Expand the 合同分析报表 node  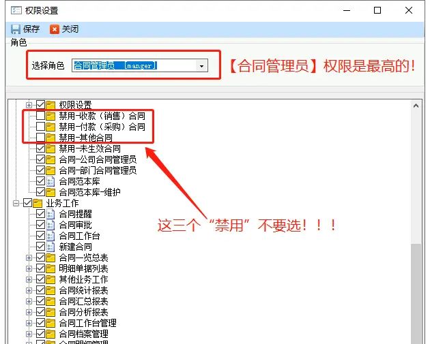[x=29, y=312]
